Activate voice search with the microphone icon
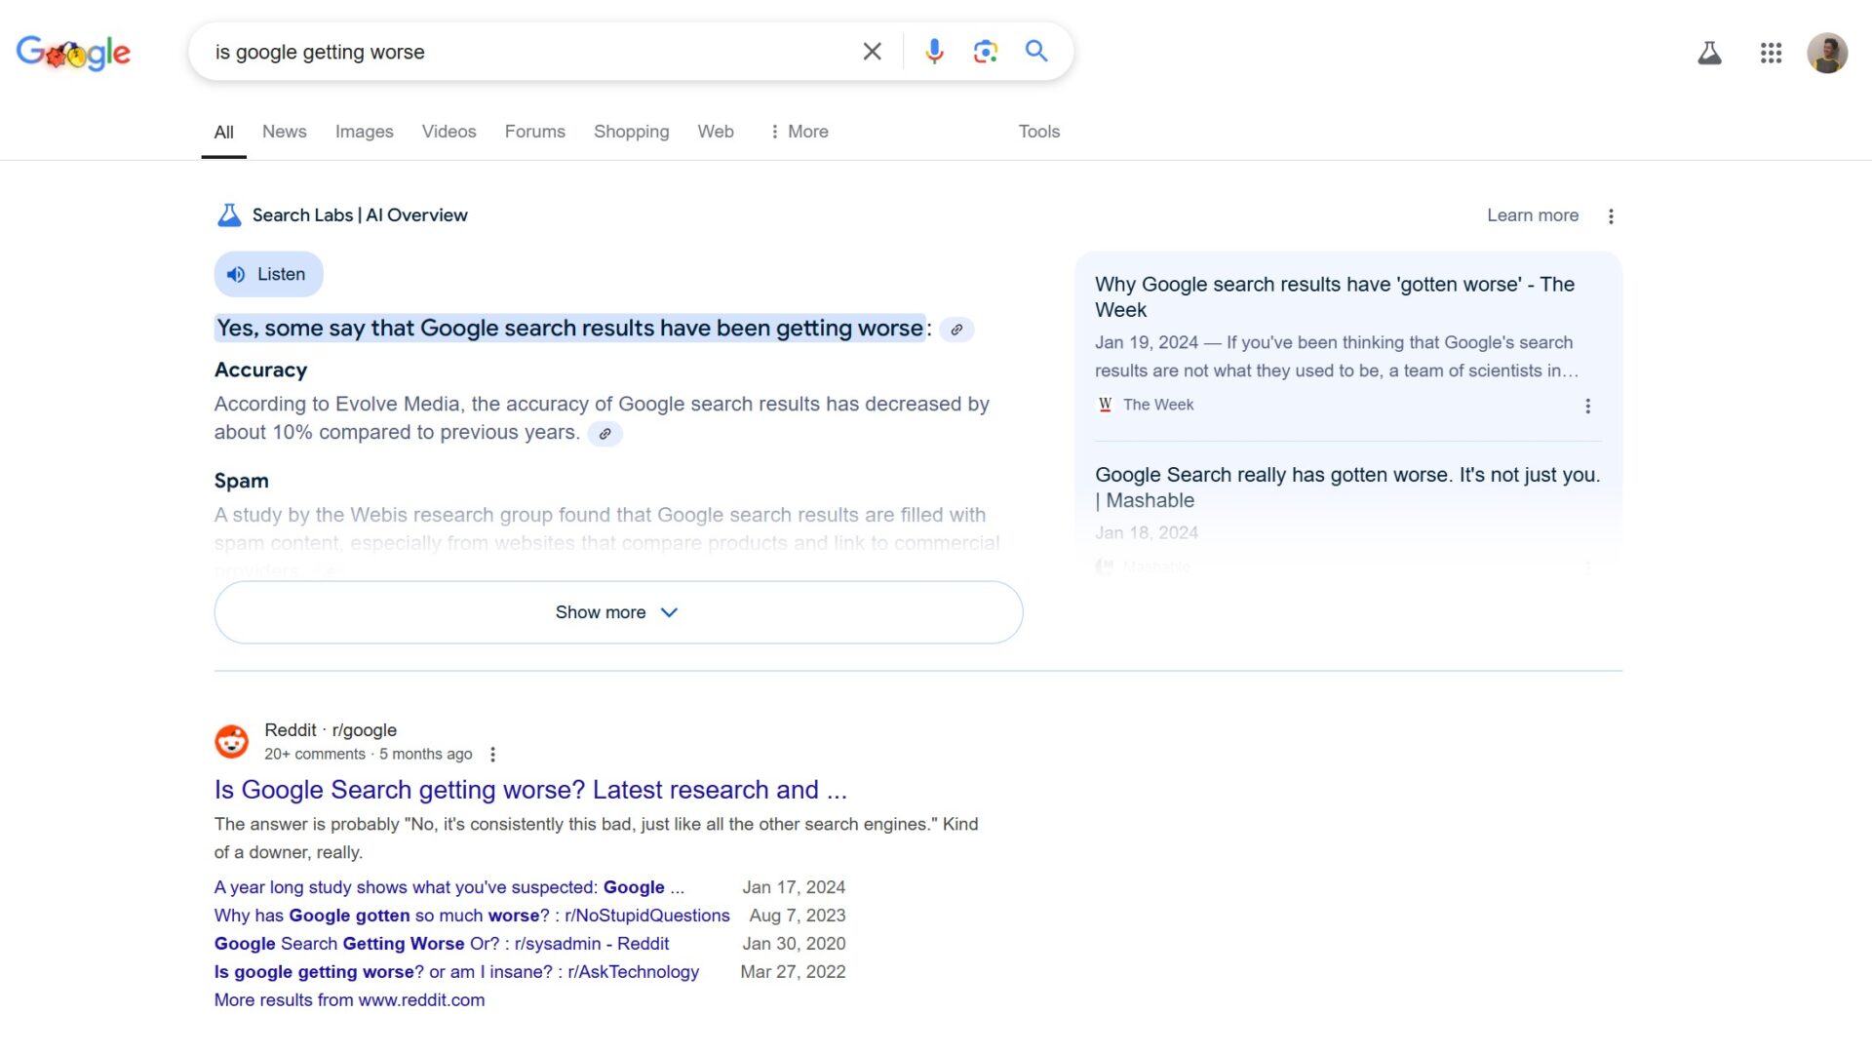 point(934,51)
